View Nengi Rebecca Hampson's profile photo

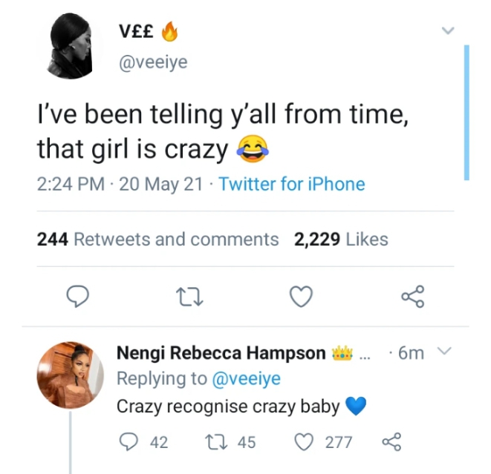[x=71, y=375]
